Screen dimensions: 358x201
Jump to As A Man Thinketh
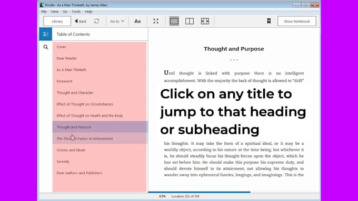(72, 70)
